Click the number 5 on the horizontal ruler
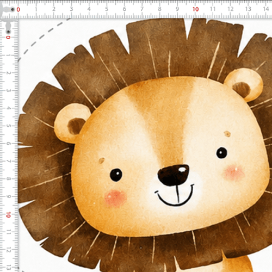This screenshot has width=272, height=272. pos(107,9)
